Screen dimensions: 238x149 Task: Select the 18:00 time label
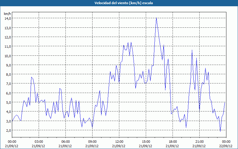tap(173, 142)
